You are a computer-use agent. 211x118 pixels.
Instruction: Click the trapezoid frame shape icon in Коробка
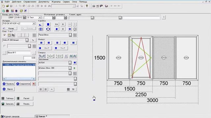[41, 24]
